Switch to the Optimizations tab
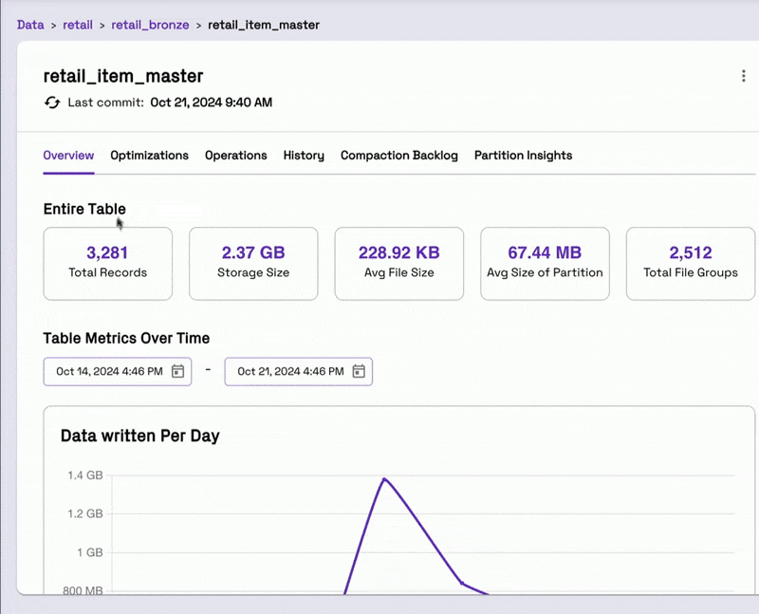Image resolution: width=759 pixels, height=614 pixels. click(x=149, y=156)
